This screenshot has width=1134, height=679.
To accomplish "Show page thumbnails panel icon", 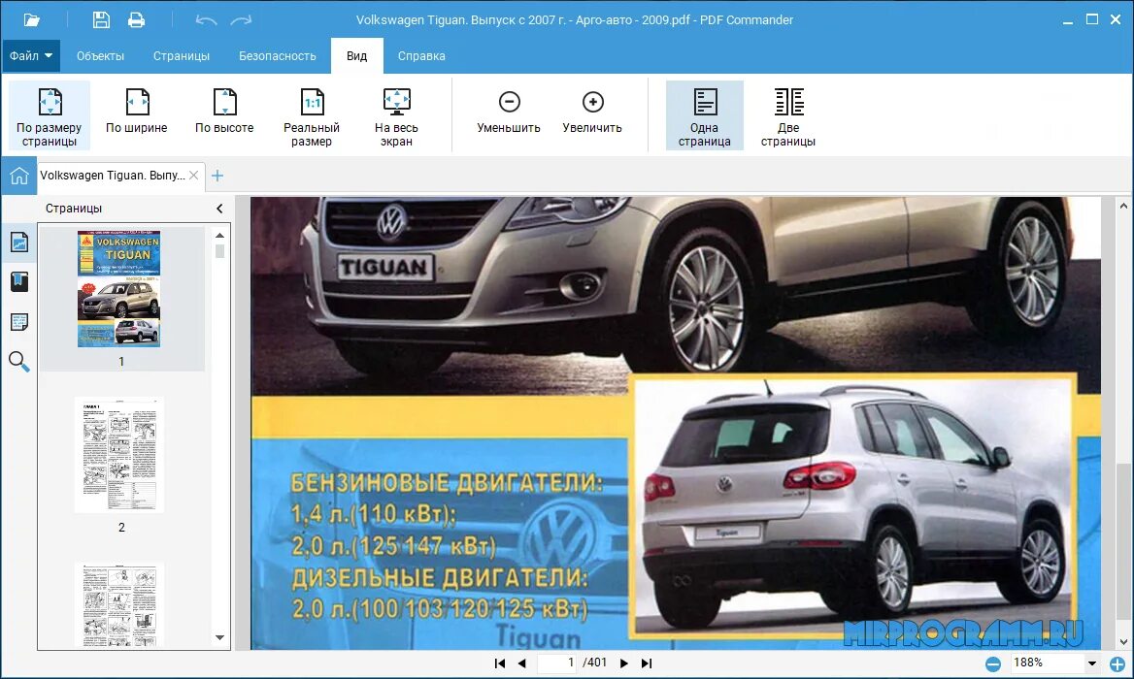I will [19, 242].
